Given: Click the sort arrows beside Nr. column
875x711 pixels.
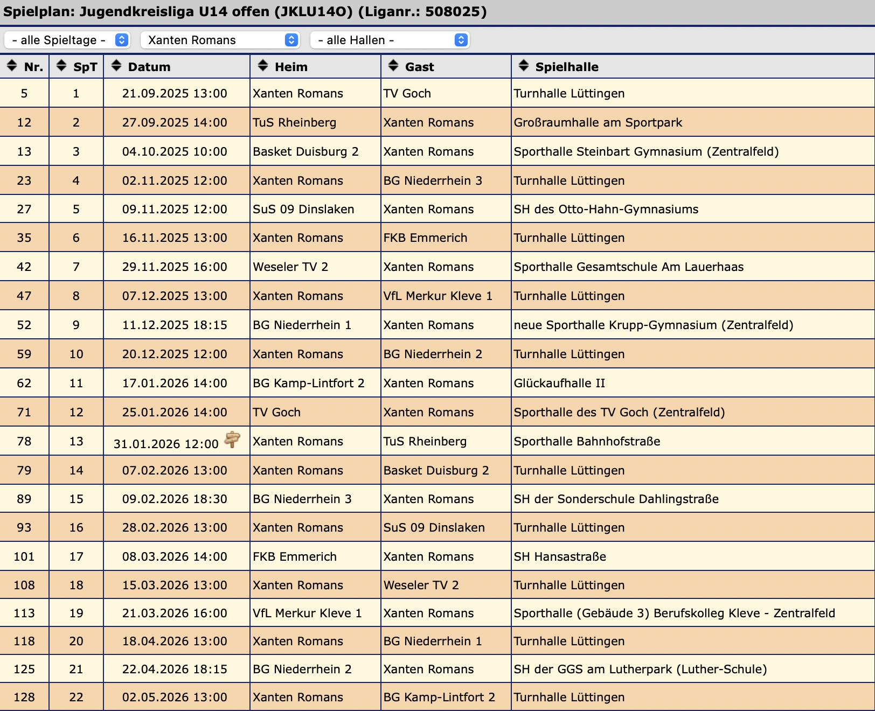Looking at the screenshot, I should click(12, 66).
